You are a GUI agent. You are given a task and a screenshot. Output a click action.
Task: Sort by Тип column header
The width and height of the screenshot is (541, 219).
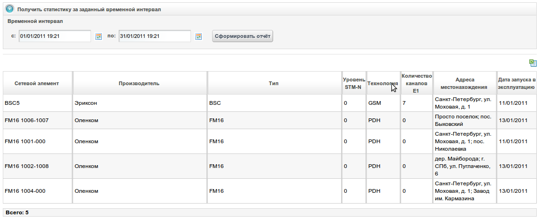[274, 83]
